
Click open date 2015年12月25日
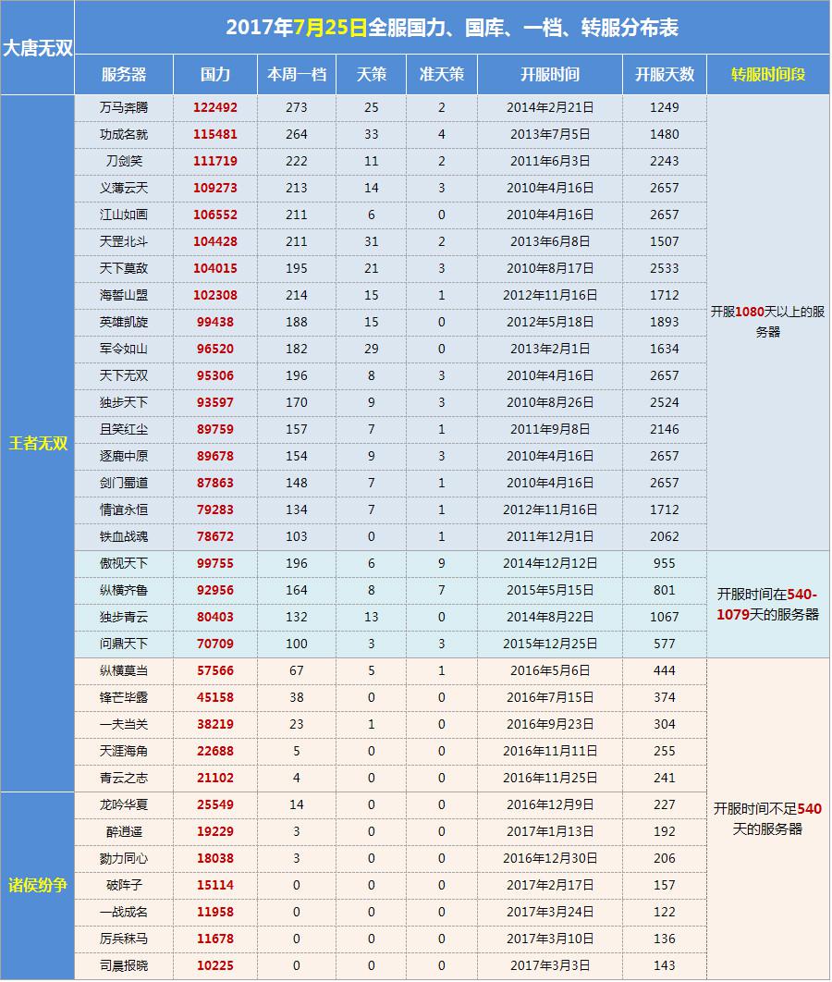click(x=550, y=644)
